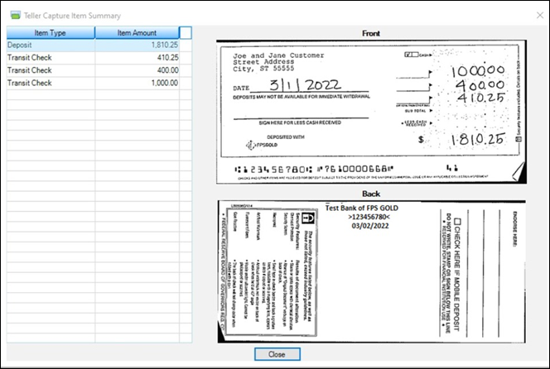Select the Transit Check row for 1,000.00
550x369 pixels.
[x=99, y=83]
